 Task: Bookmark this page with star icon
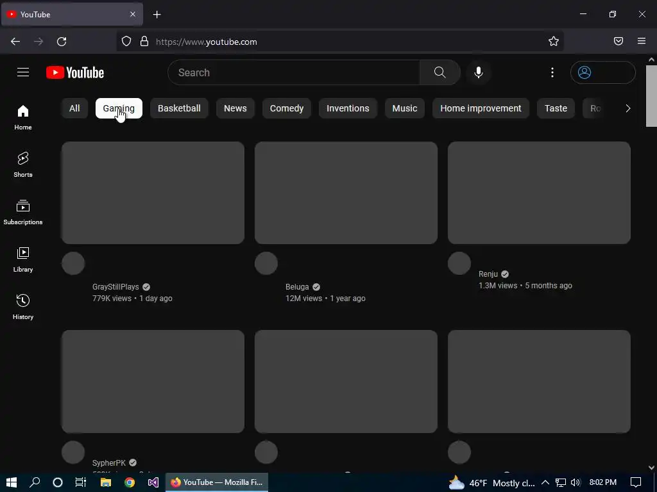[554, 41]
